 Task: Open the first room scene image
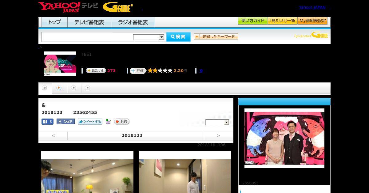pos(87,172)
